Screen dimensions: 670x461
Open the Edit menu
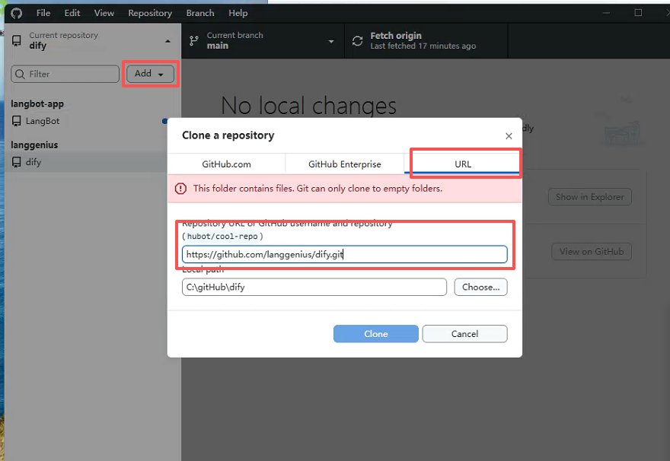[72, 13]
